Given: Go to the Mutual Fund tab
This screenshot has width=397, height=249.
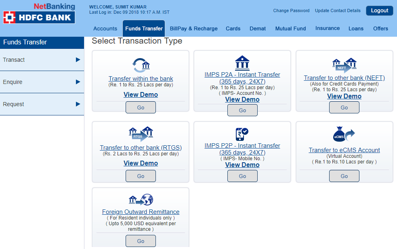Looking at the screenshot, I should 290,29.
